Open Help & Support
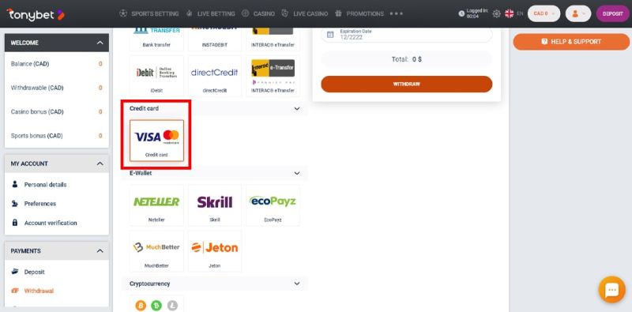 tap(571, 42)
